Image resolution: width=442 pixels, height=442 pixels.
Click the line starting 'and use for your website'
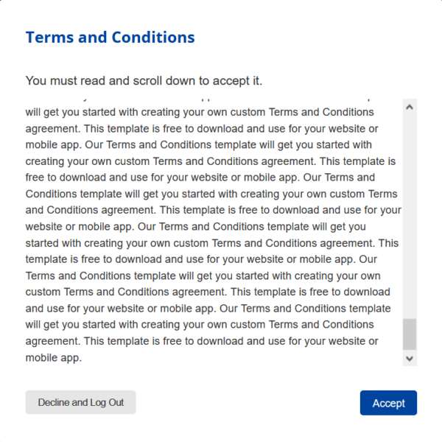(x=208, y=309)
